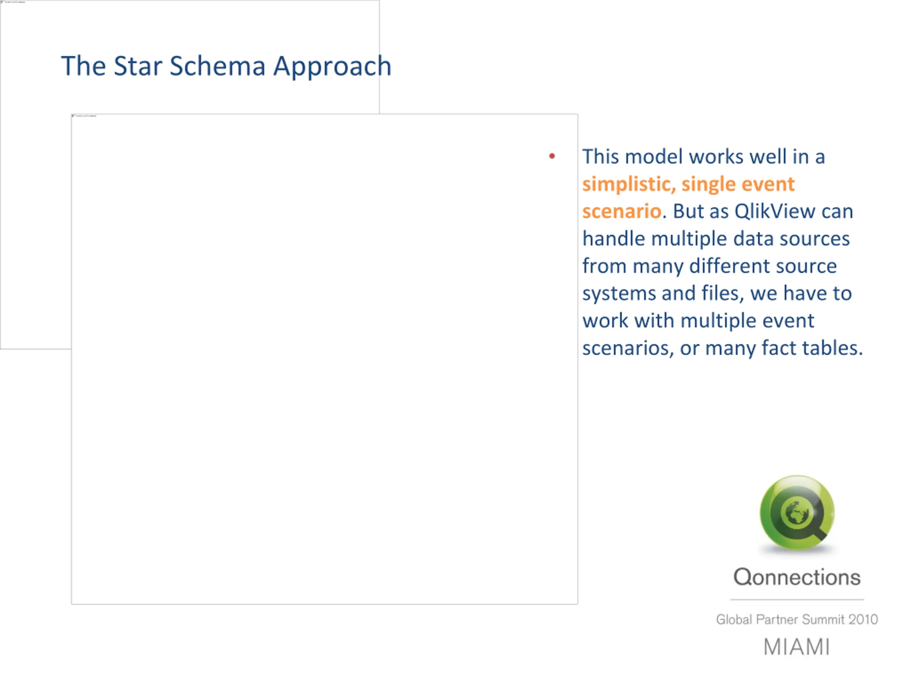The height and width of the screenshot is (683, 911).
Task: Click the word 'QlikView' in the paragraph
Action: [x=775, y=211]
